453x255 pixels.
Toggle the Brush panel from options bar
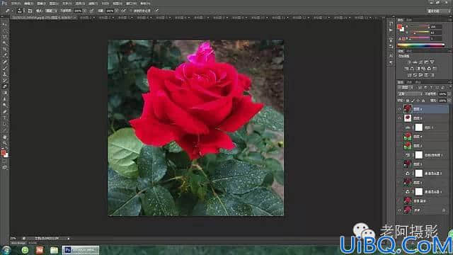coord(30,11)
